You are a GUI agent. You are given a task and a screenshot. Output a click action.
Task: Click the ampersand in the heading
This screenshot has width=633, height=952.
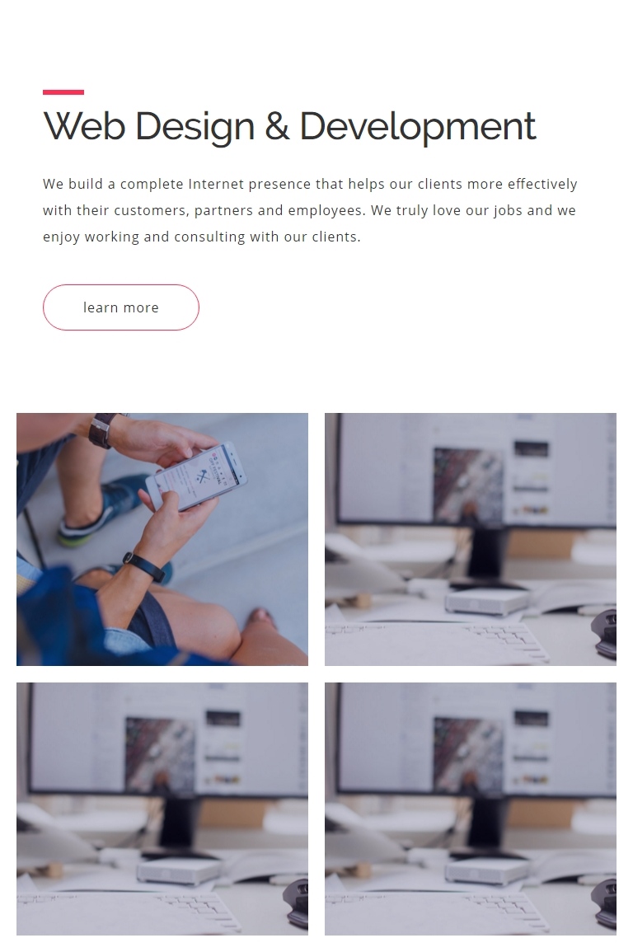pos(277,126)
